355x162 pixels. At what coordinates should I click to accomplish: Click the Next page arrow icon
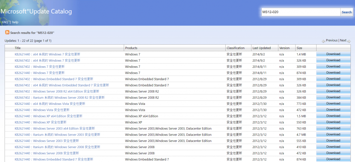(x=349, y=41)
